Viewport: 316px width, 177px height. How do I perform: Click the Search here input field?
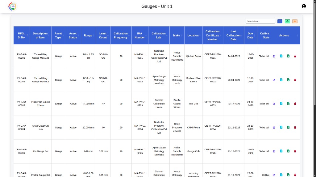point(260,21)
